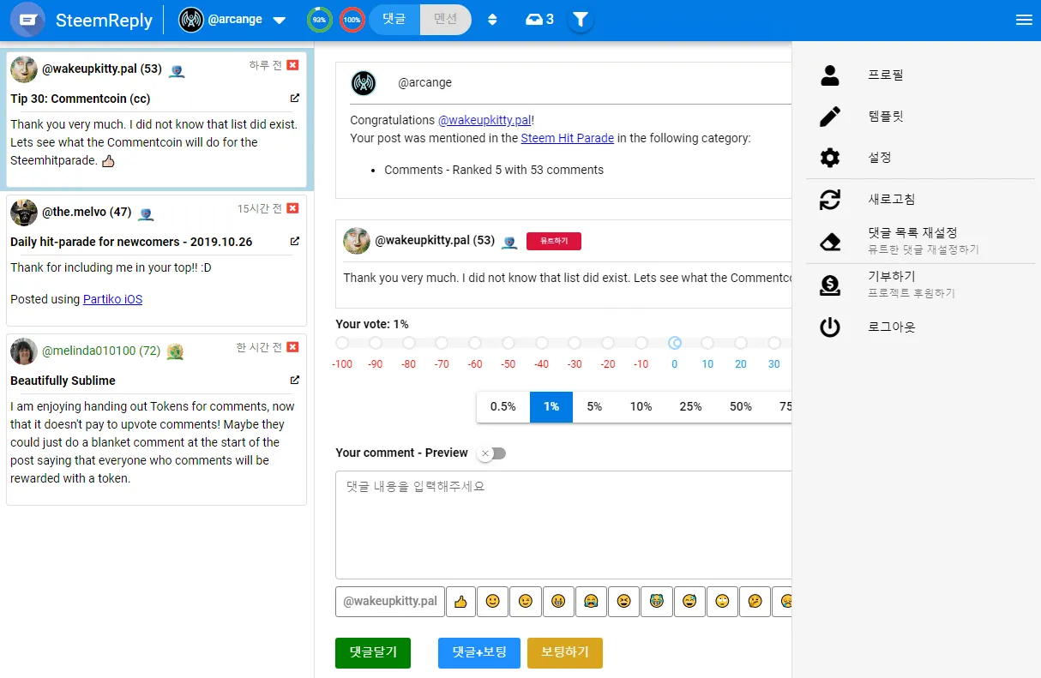The height and width of the screenshot is (678, 1041).
Task: Expand the @arcange account dropdown
Action: coord(279,21)
